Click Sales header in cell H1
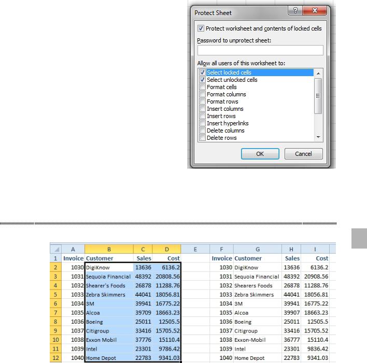The image size is (367, 363). (x=291, y=258)
